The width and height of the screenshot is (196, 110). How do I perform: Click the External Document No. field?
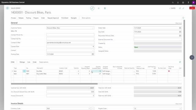tap(158, 39)
